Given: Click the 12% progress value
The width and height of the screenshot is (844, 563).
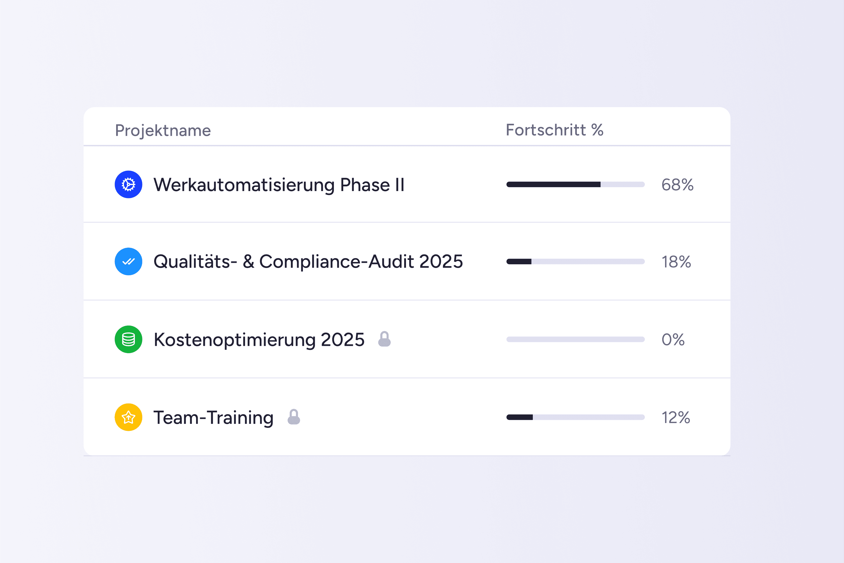Looking at the screenshot, I should tap(676, 418).
